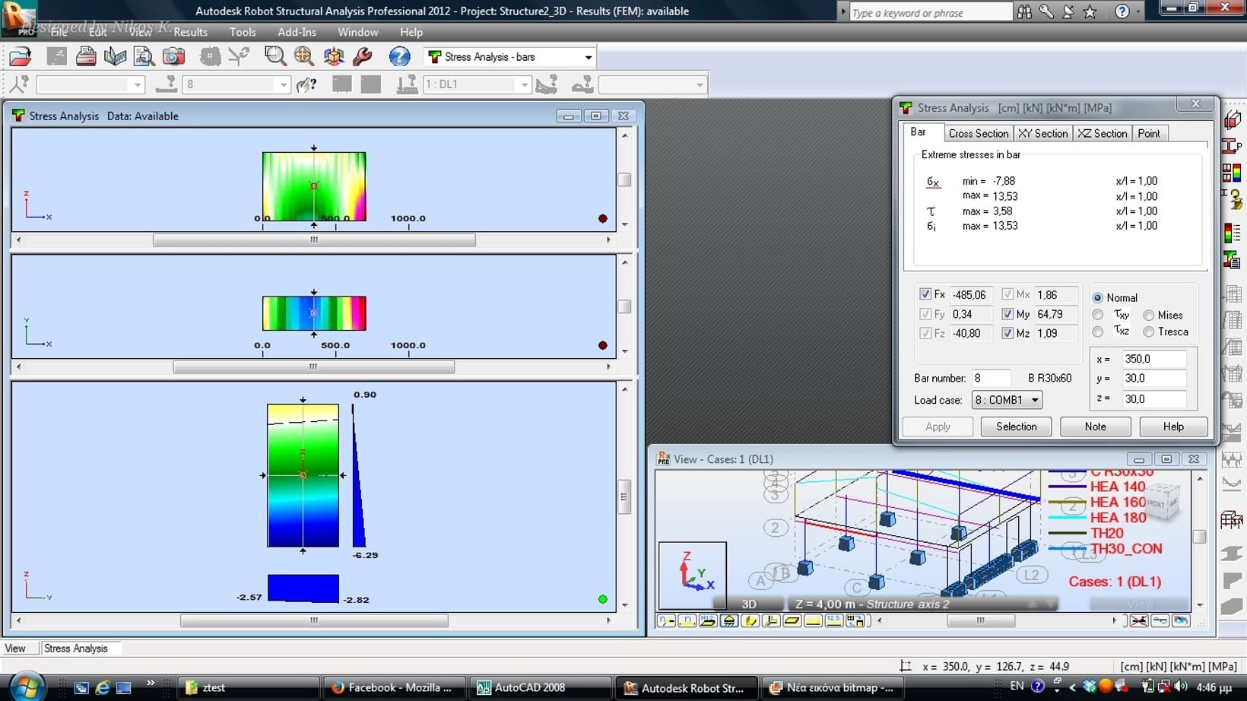Image resolution: width=1247 pixels, height=701 pixels.
Task: Click the Print icon in toolbar
Action: click(86, 57)
